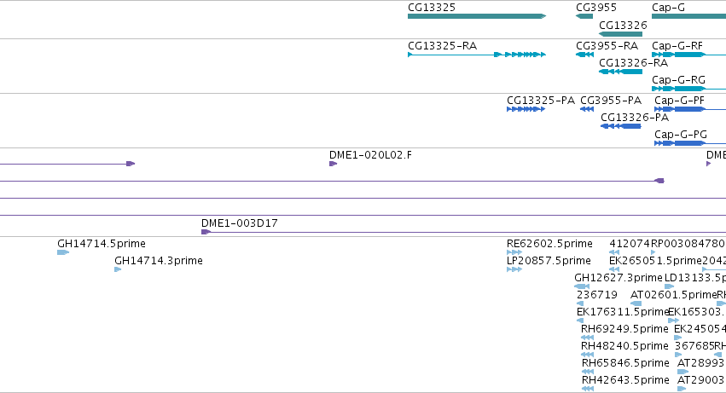Click the DME1-003D17 clone start marker

206,232
